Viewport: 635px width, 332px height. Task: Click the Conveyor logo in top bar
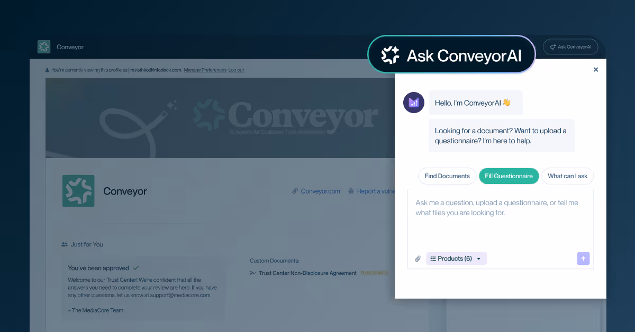[x=44, y=47]
